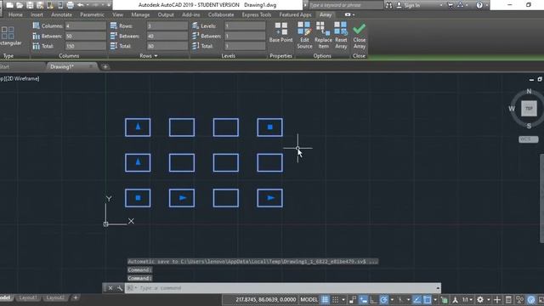Screen dimensions: 544x306
Task: Toggle Snap mode in status bar
Action: tap(335, 299)
